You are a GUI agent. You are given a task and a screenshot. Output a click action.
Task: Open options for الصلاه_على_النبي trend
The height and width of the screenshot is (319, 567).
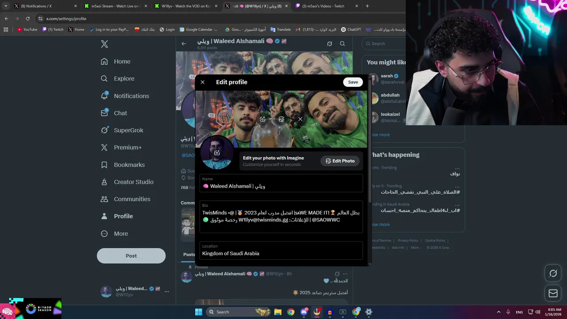point(457,187)
